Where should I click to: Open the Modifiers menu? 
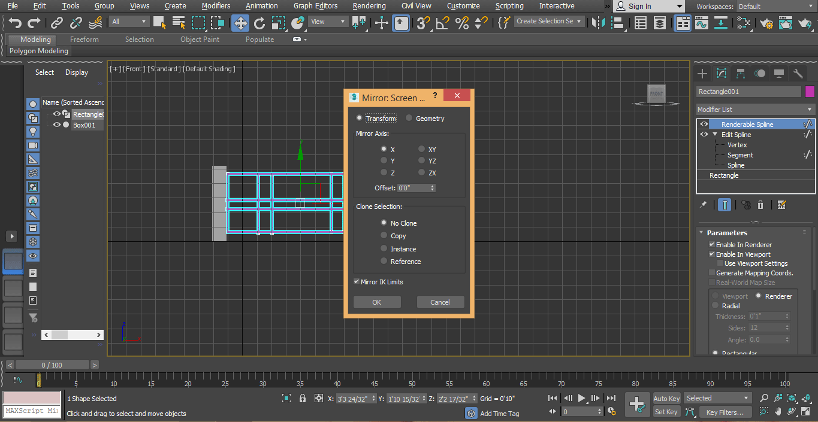[x=216, y=6]
